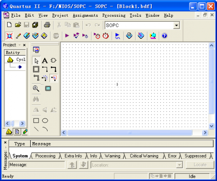
Task: Start compilation with purple play icon
Action: pos(67,36)
